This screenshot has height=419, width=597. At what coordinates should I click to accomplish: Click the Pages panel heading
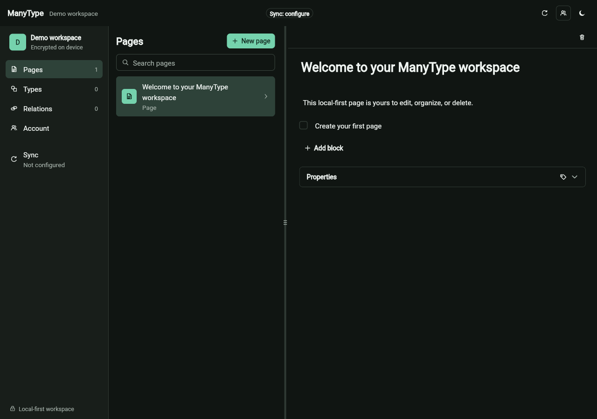point(130,41)
